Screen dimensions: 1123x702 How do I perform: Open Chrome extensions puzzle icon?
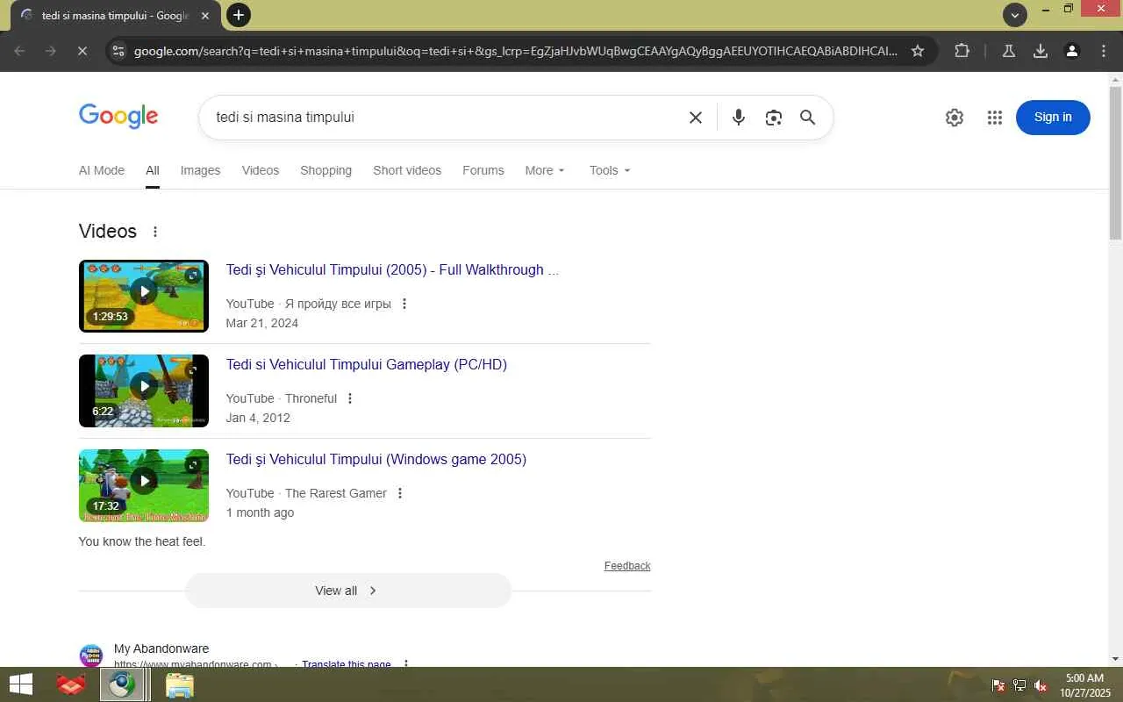(x=962, y=51)
